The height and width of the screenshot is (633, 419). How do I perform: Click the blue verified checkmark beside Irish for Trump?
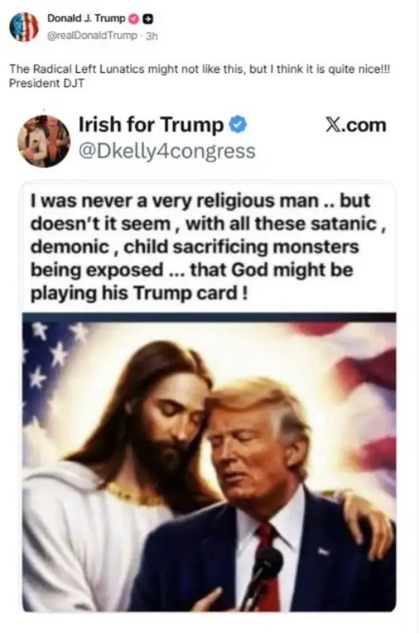[x=238, y=125]
